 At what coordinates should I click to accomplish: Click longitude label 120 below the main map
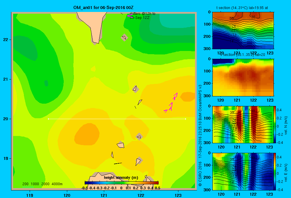pyautogui.click(x=67, y=195)
